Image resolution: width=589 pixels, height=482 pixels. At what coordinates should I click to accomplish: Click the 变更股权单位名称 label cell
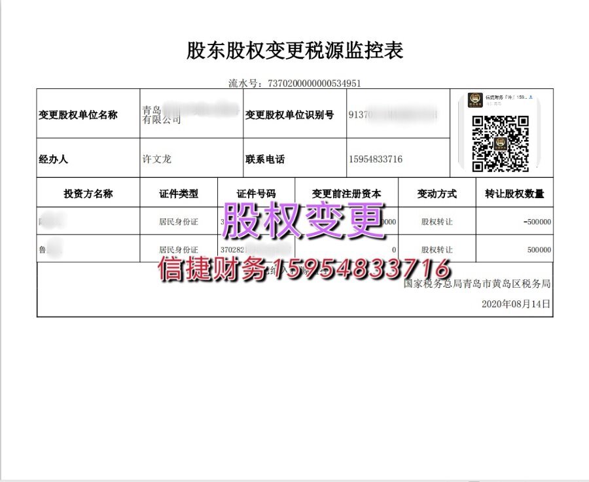point(78,115)
